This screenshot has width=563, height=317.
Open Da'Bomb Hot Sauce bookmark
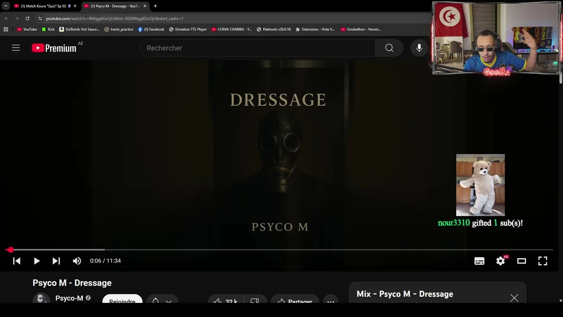[x=79, y=29]
